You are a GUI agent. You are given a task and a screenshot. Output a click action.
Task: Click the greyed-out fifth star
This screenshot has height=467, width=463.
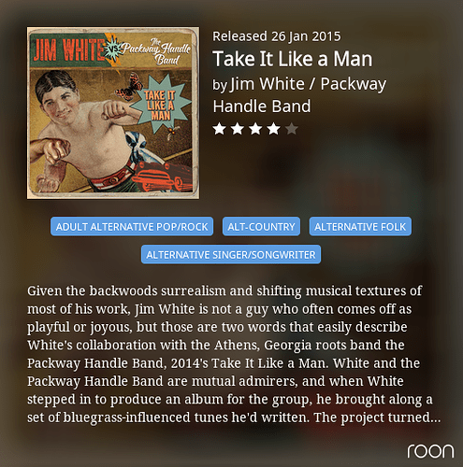click(x=292, y=129)
